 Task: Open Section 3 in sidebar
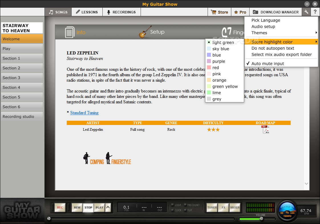pos(22,78)
